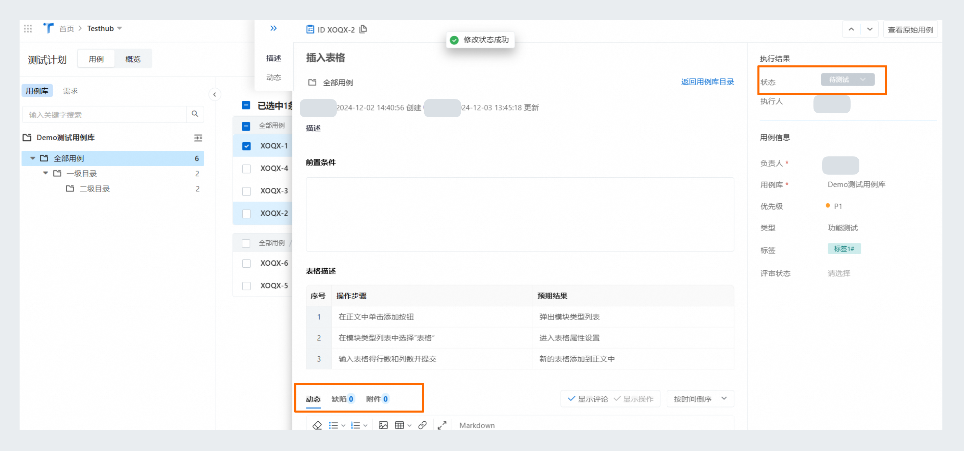This screenshot has height=451, width=964.
Task: Go to the previous case with the up arrow
Action: (851, 30)
